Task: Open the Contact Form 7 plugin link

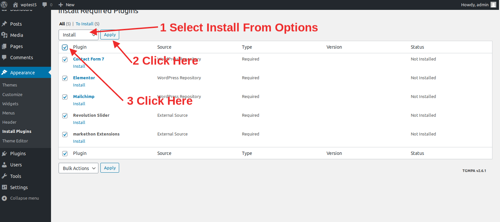Action: 89,59
